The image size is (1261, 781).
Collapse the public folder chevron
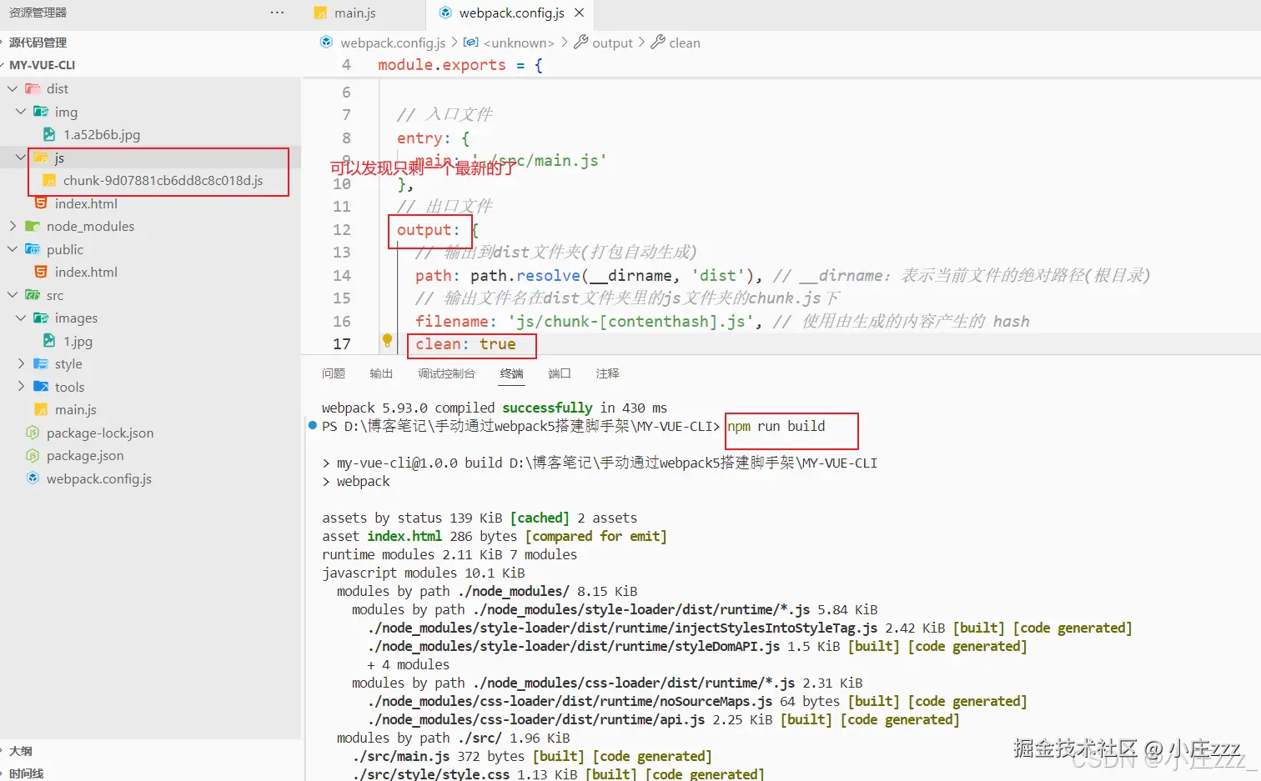tap(13, 249)
